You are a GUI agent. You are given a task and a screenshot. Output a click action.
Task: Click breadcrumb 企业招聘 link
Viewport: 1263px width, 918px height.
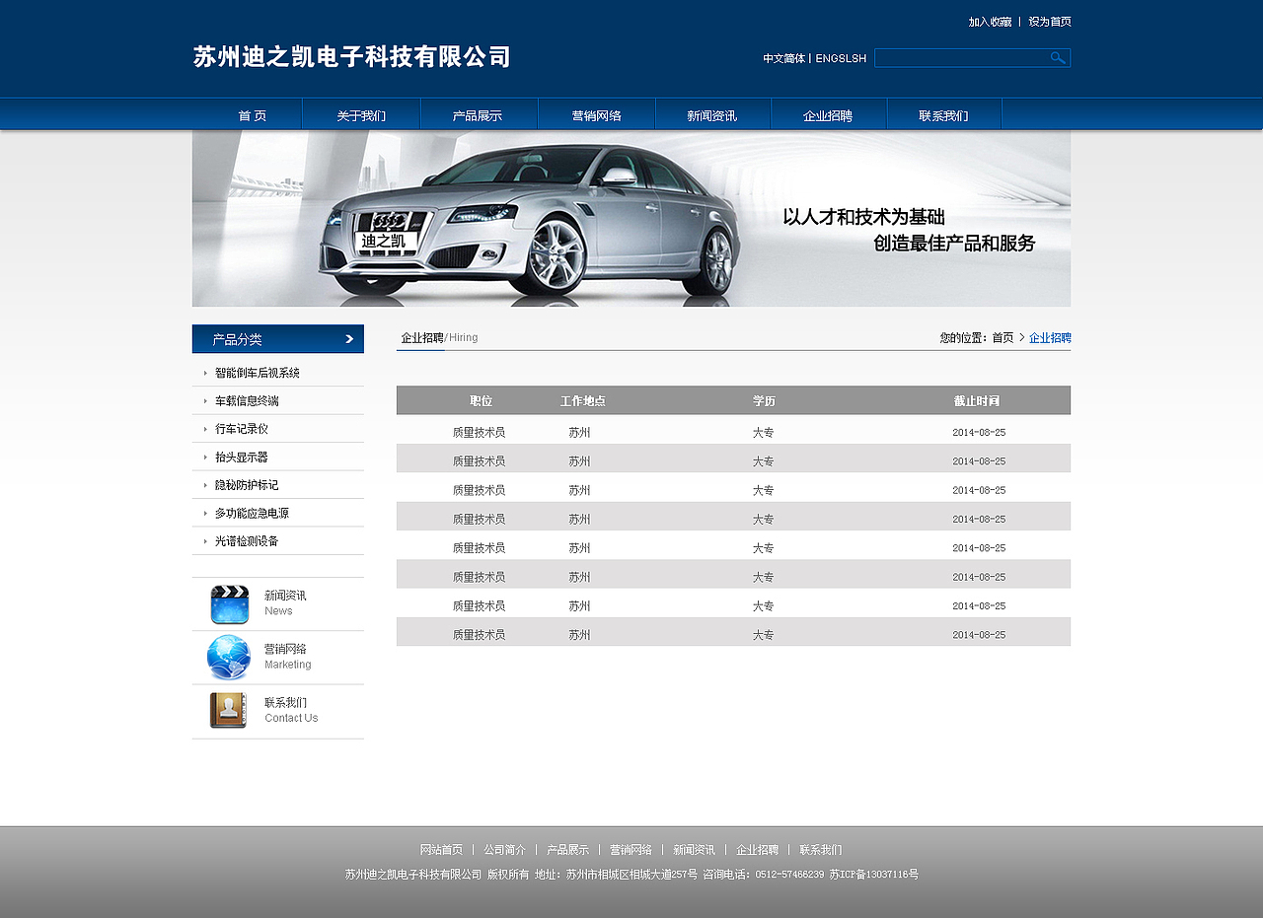point(1050,337)
